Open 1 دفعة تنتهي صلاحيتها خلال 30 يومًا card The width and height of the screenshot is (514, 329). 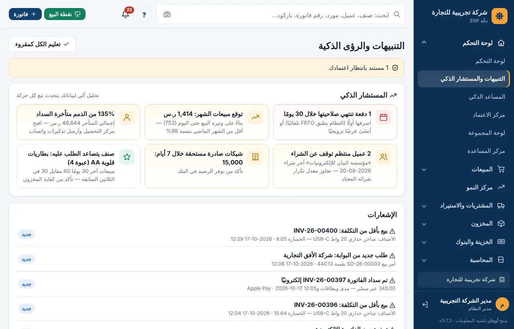335,122
